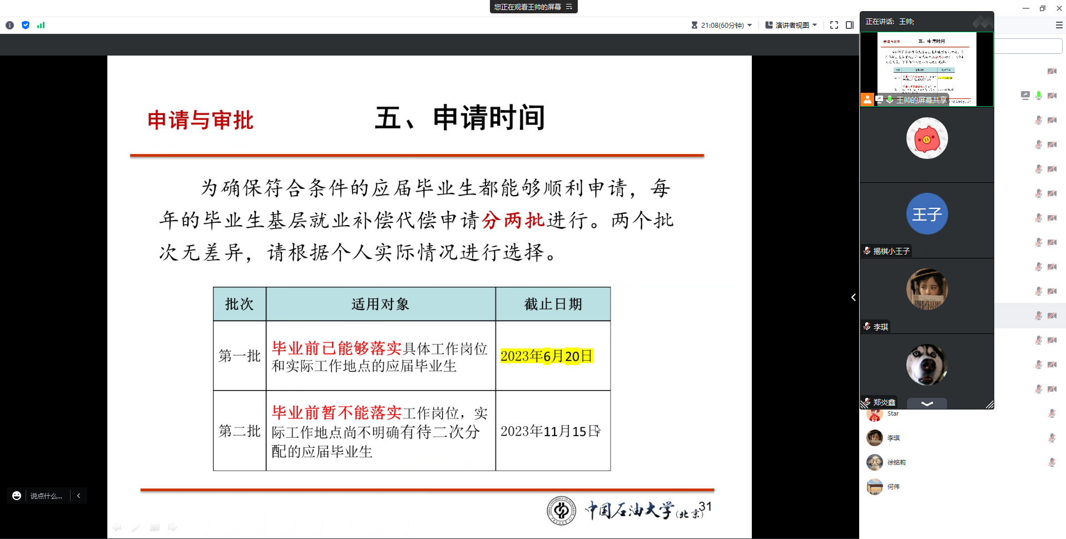Open the 演讲者视图 view dropdown
The image size is (1066, 539).
tap(791, 25)
